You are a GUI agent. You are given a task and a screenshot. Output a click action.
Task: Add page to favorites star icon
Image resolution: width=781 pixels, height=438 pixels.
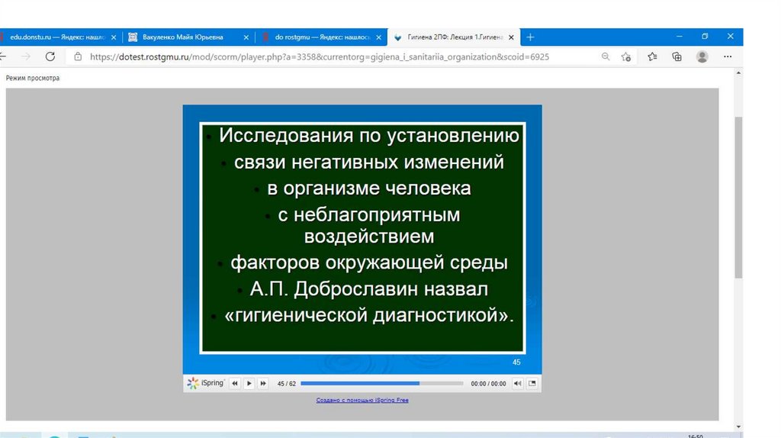[x=626, y=56]
